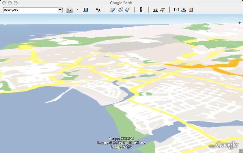The image size is (243, 153).
Task: Print the current map view
Action: (183, 10)
